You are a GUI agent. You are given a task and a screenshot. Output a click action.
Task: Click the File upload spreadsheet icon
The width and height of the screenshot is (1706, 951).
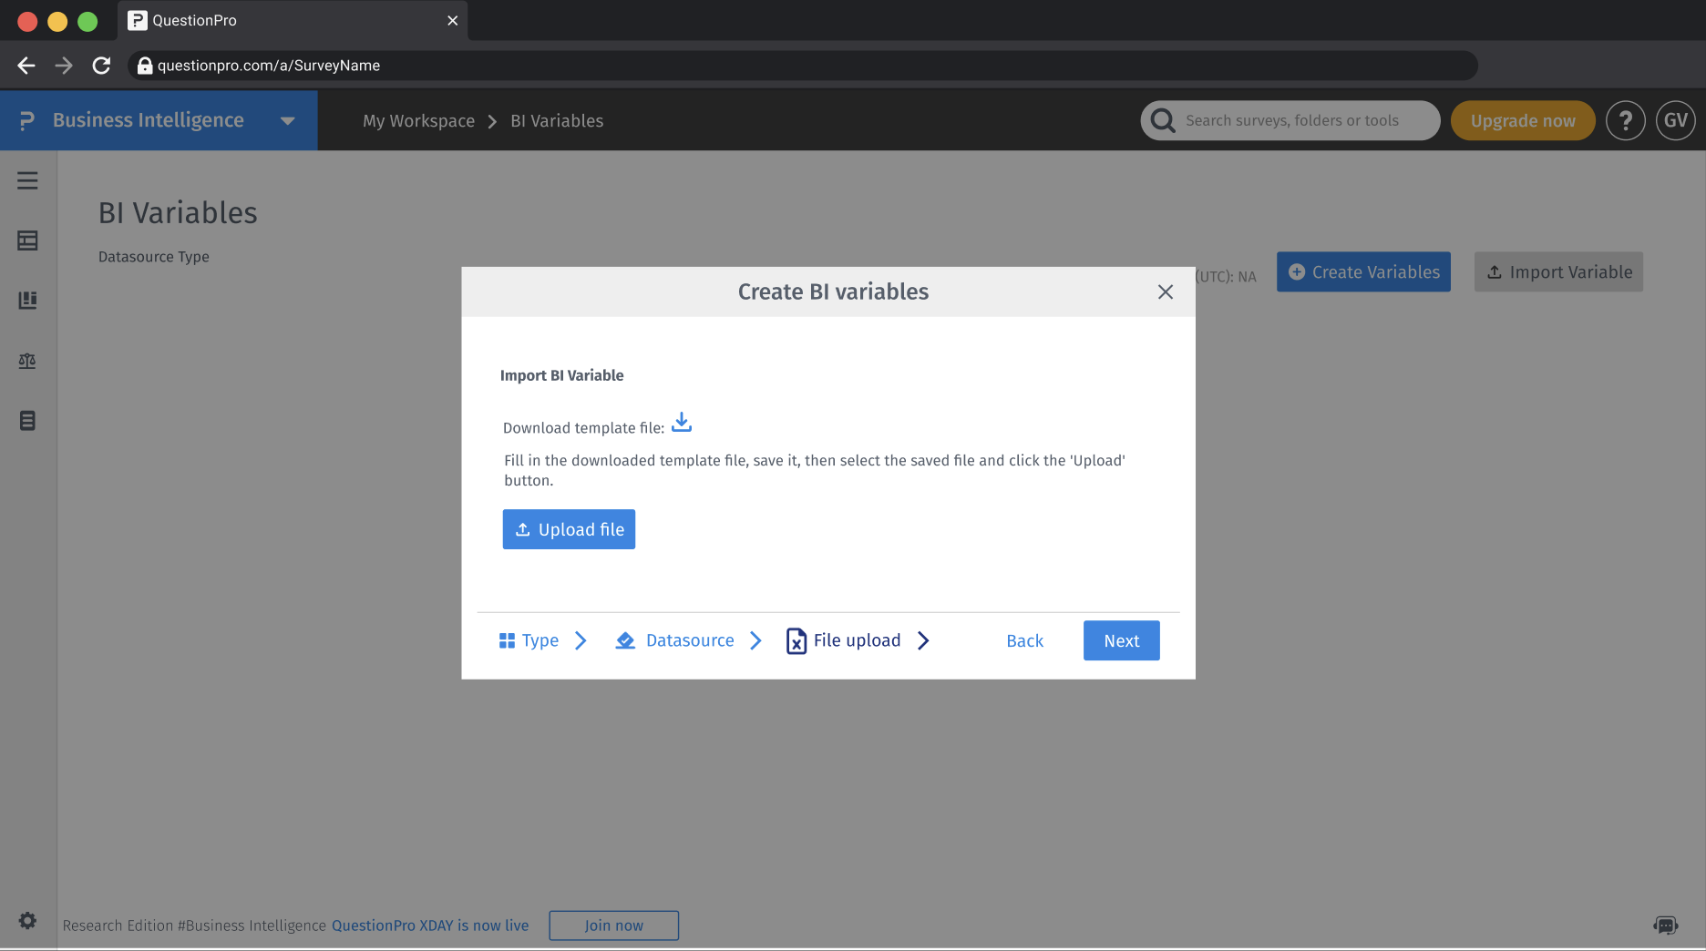pyautogui.click(x=796, y=640)
